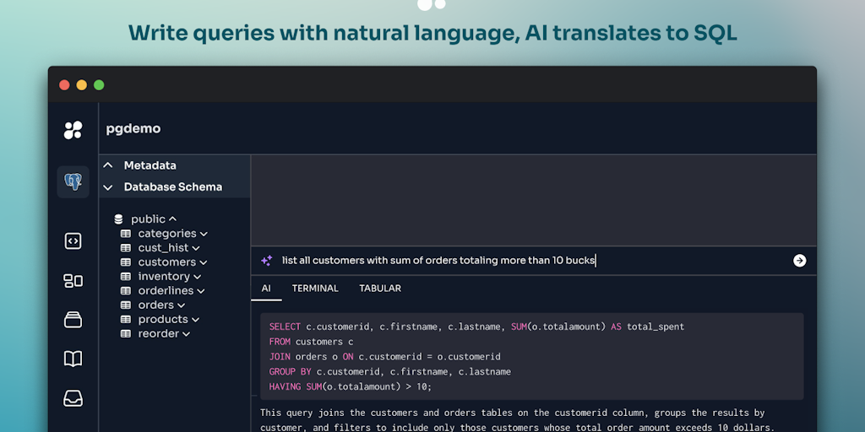
Task: Select the AI tab
Action: point(266,289)
